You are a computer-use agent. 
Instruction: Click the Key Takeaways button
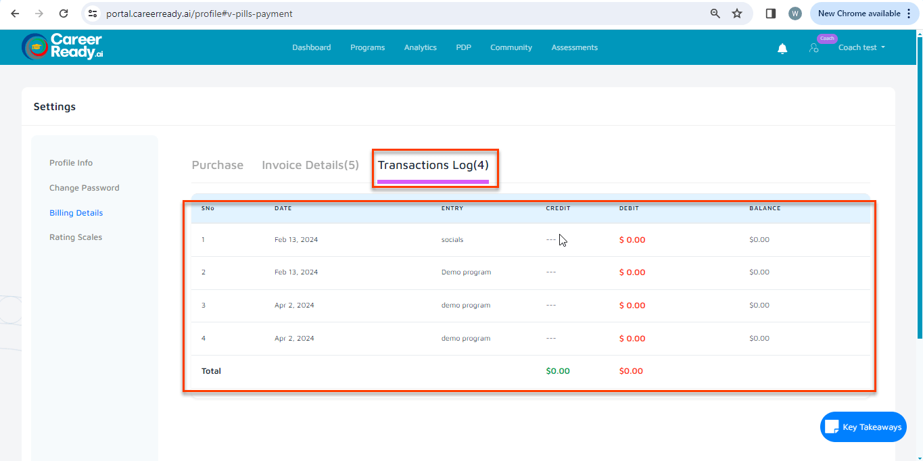(x=863, y=427)
